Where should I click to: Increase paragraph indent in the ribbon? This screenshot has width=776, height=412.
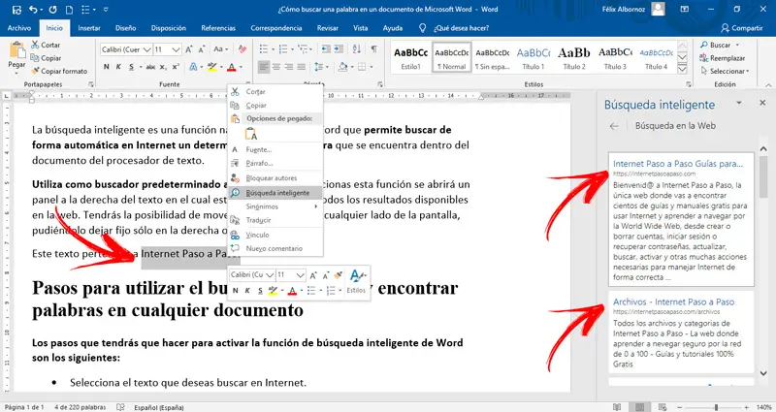(x=339, y=49)
